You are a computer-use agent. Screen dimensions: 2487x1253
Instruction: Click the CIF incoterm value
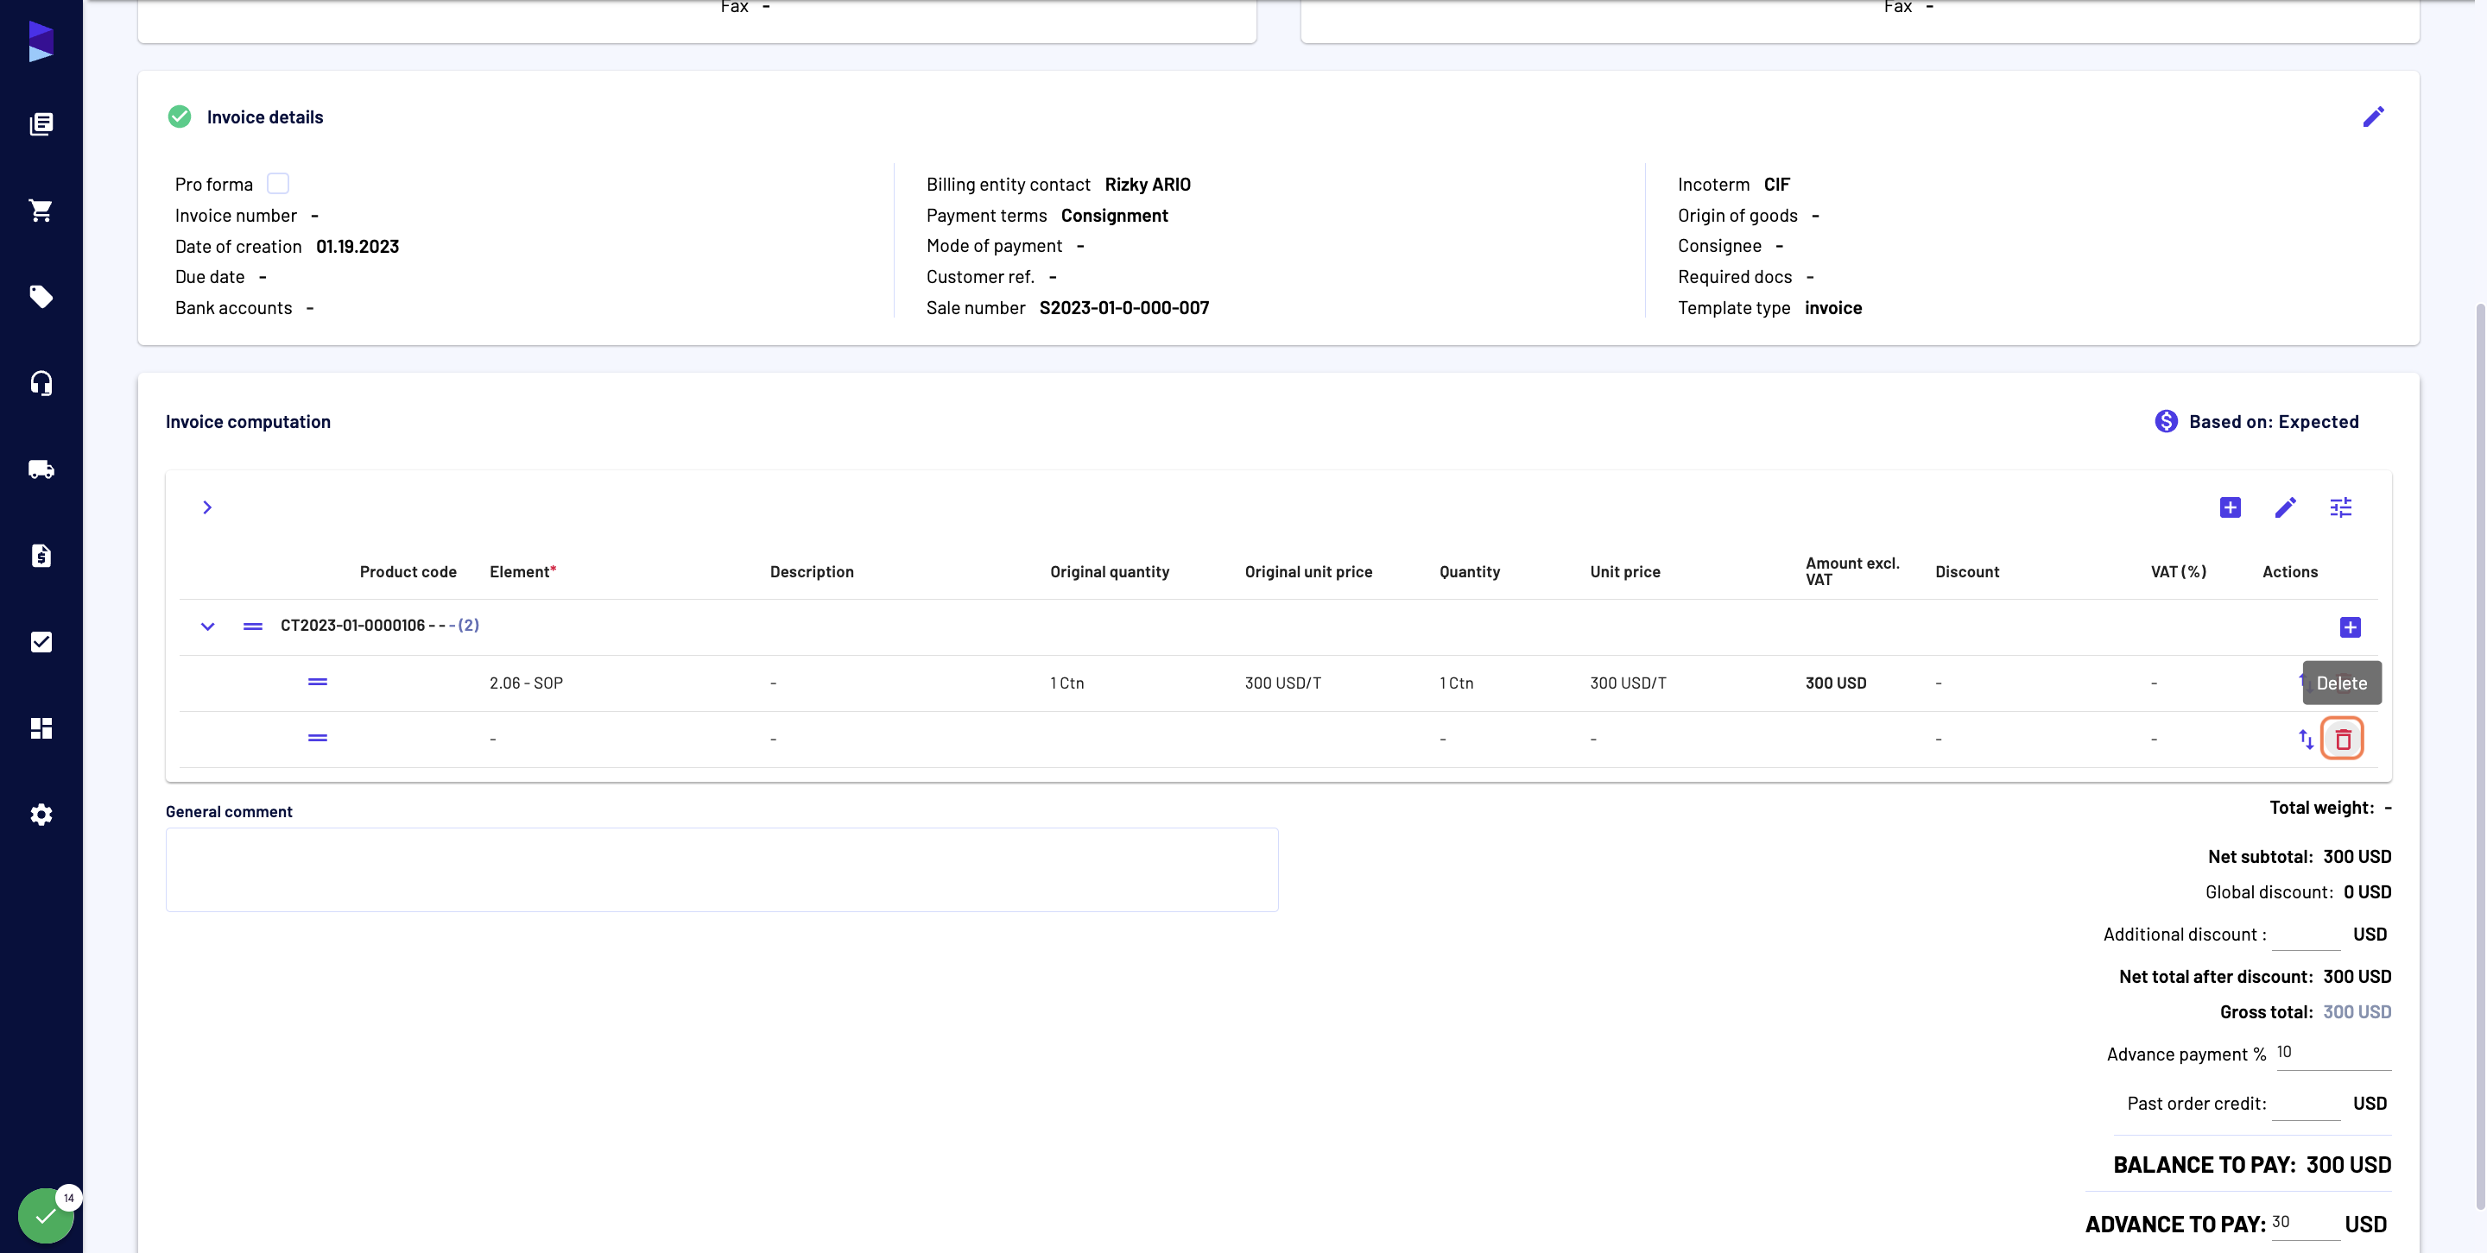[x=1776, y=184]
